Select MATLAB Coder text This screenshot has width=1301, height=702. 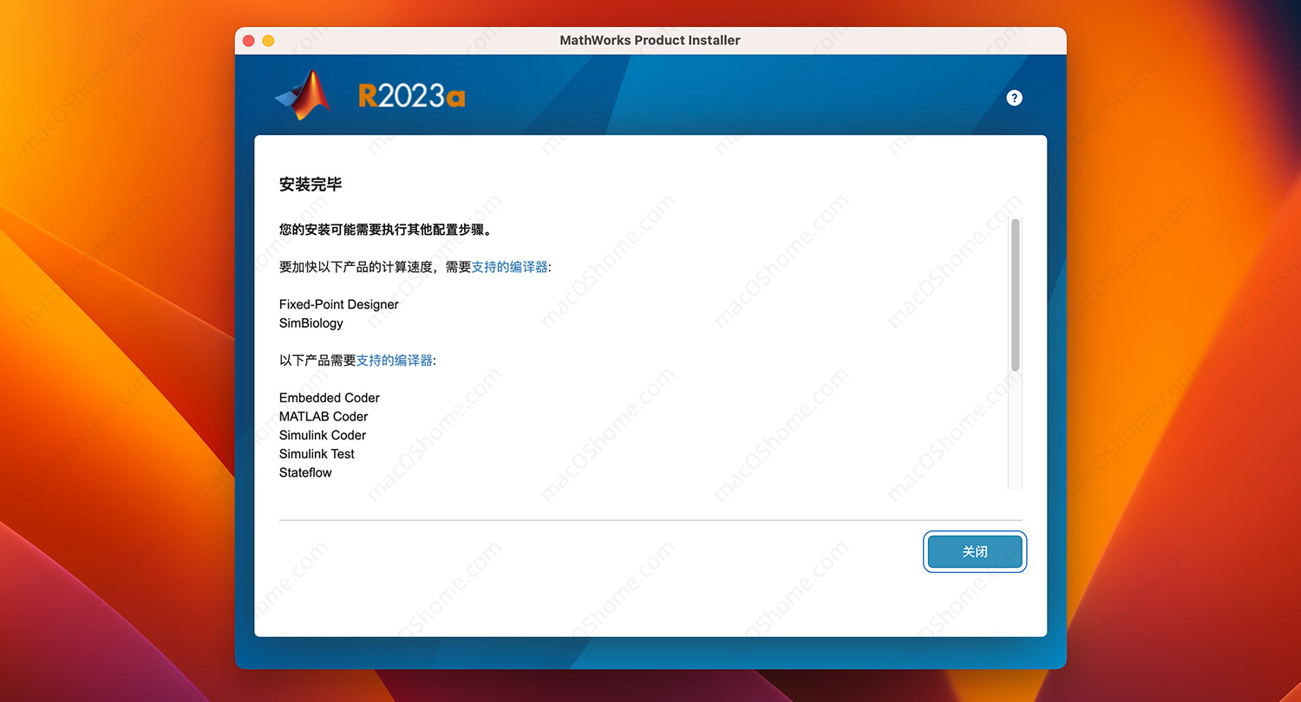pos(324,416)
